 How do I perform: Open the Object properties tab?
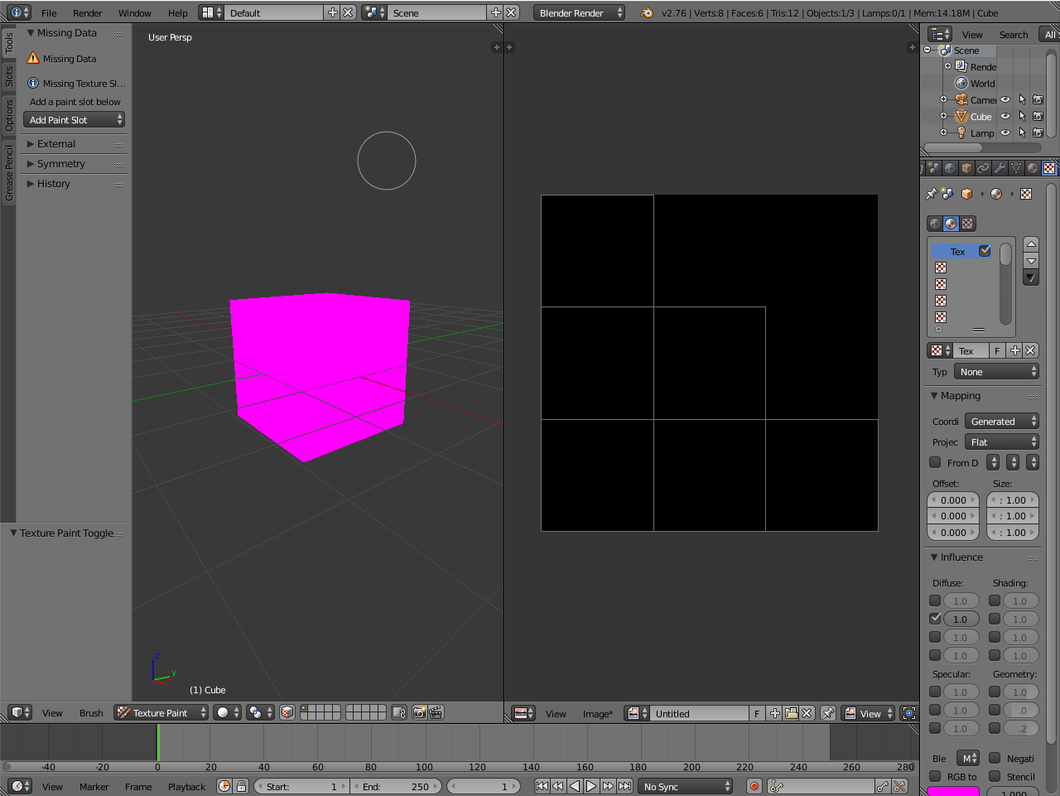[966, 167]
